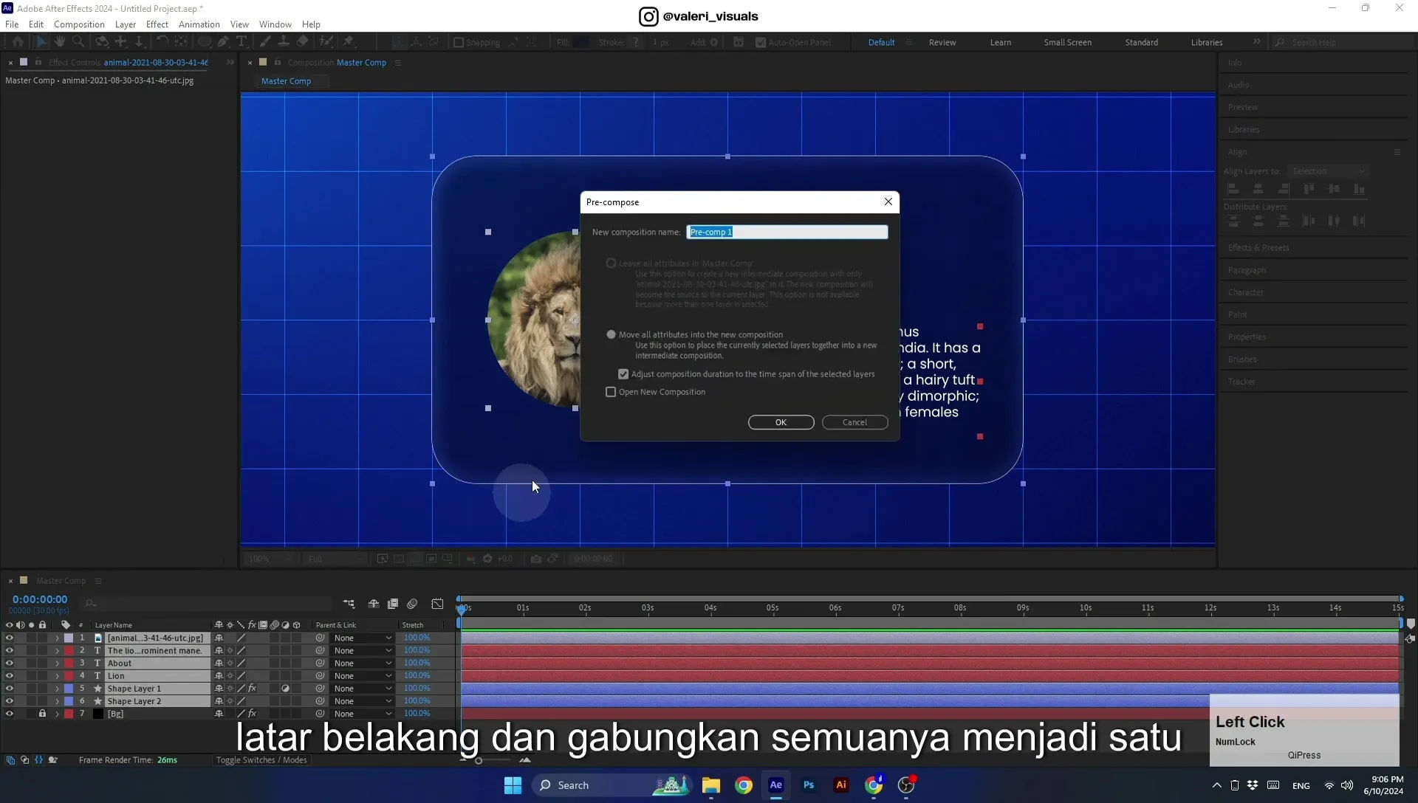Select the Zoom magnifier tool
Image resolution: width=1418 pixels, height=803 pixels.
coord(78,42)
